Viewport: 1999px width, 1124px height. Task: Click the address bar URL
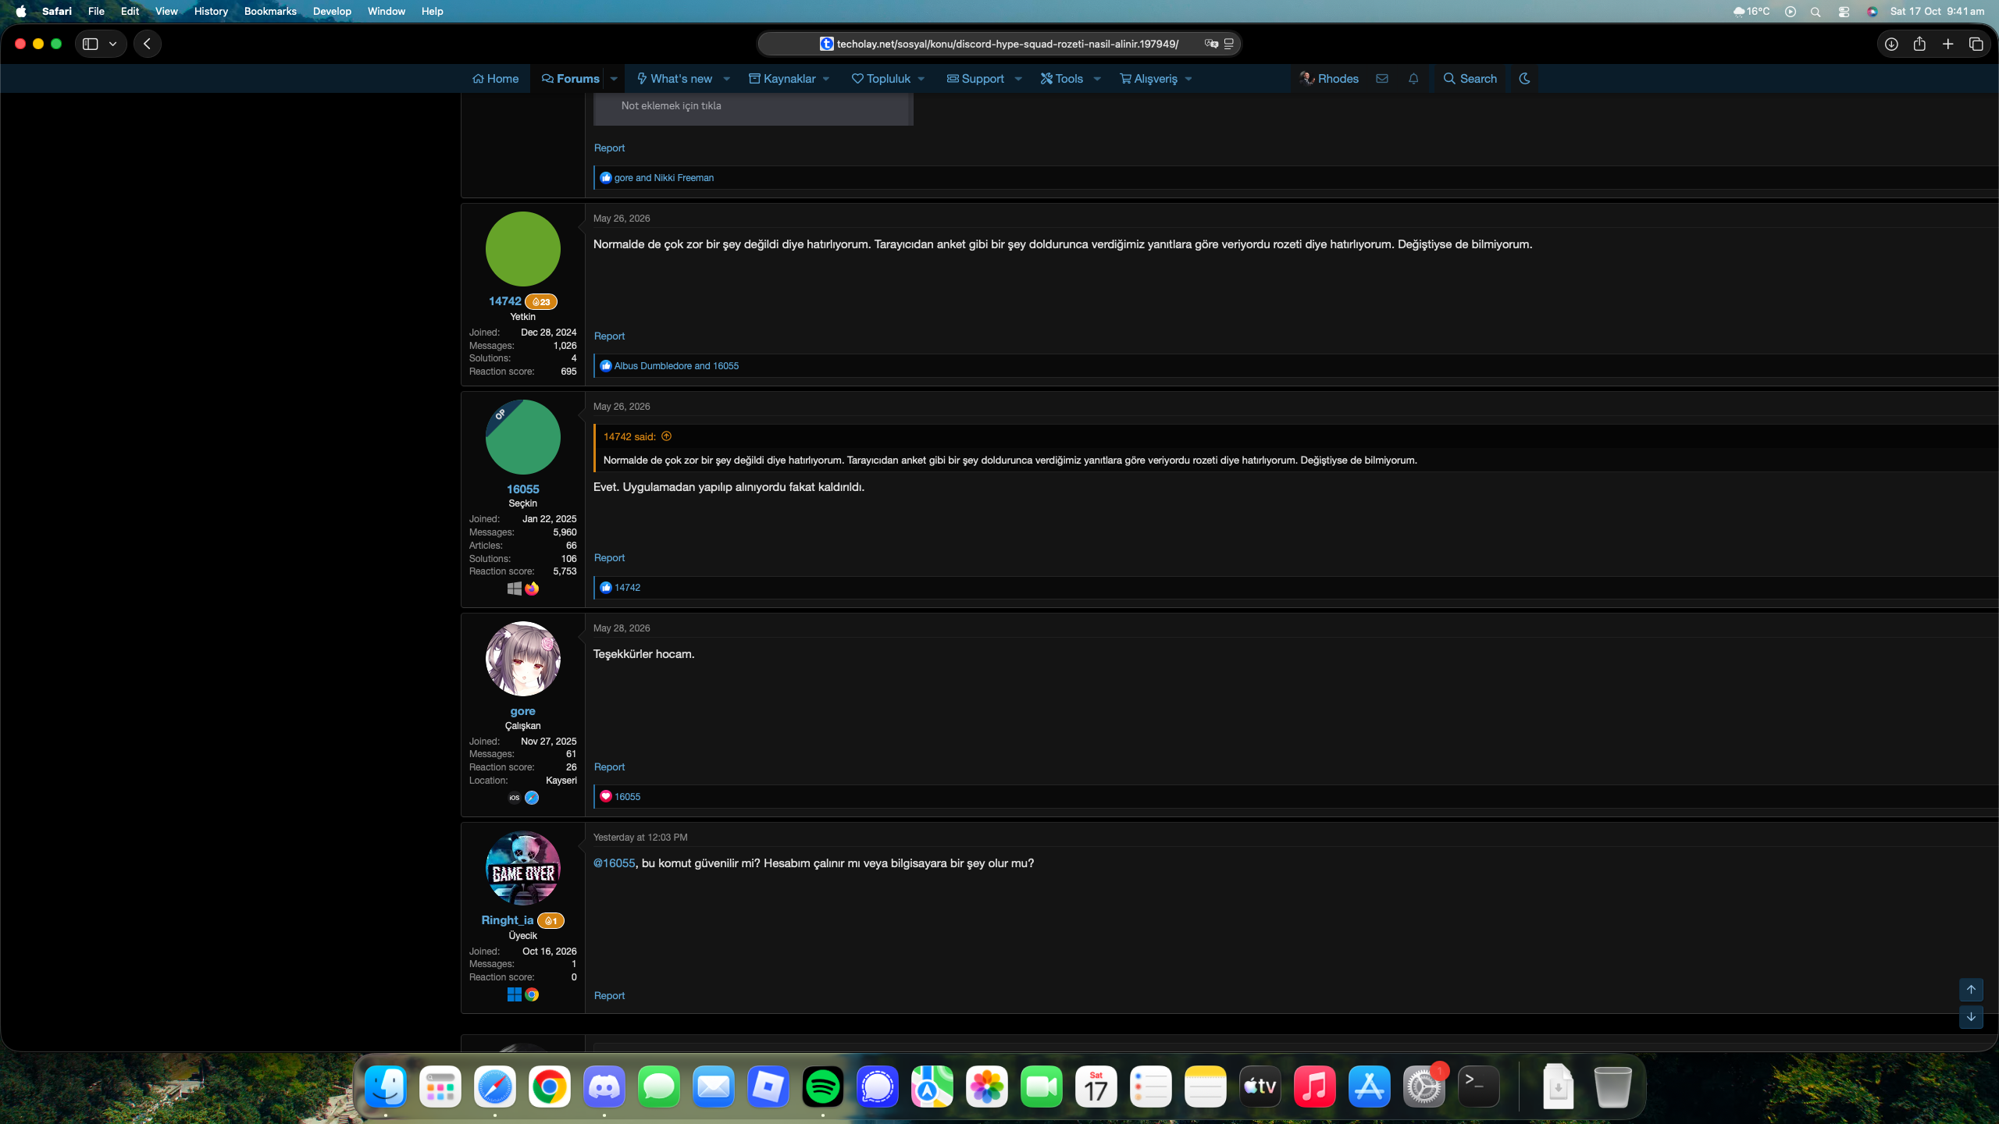point(1007,44)
